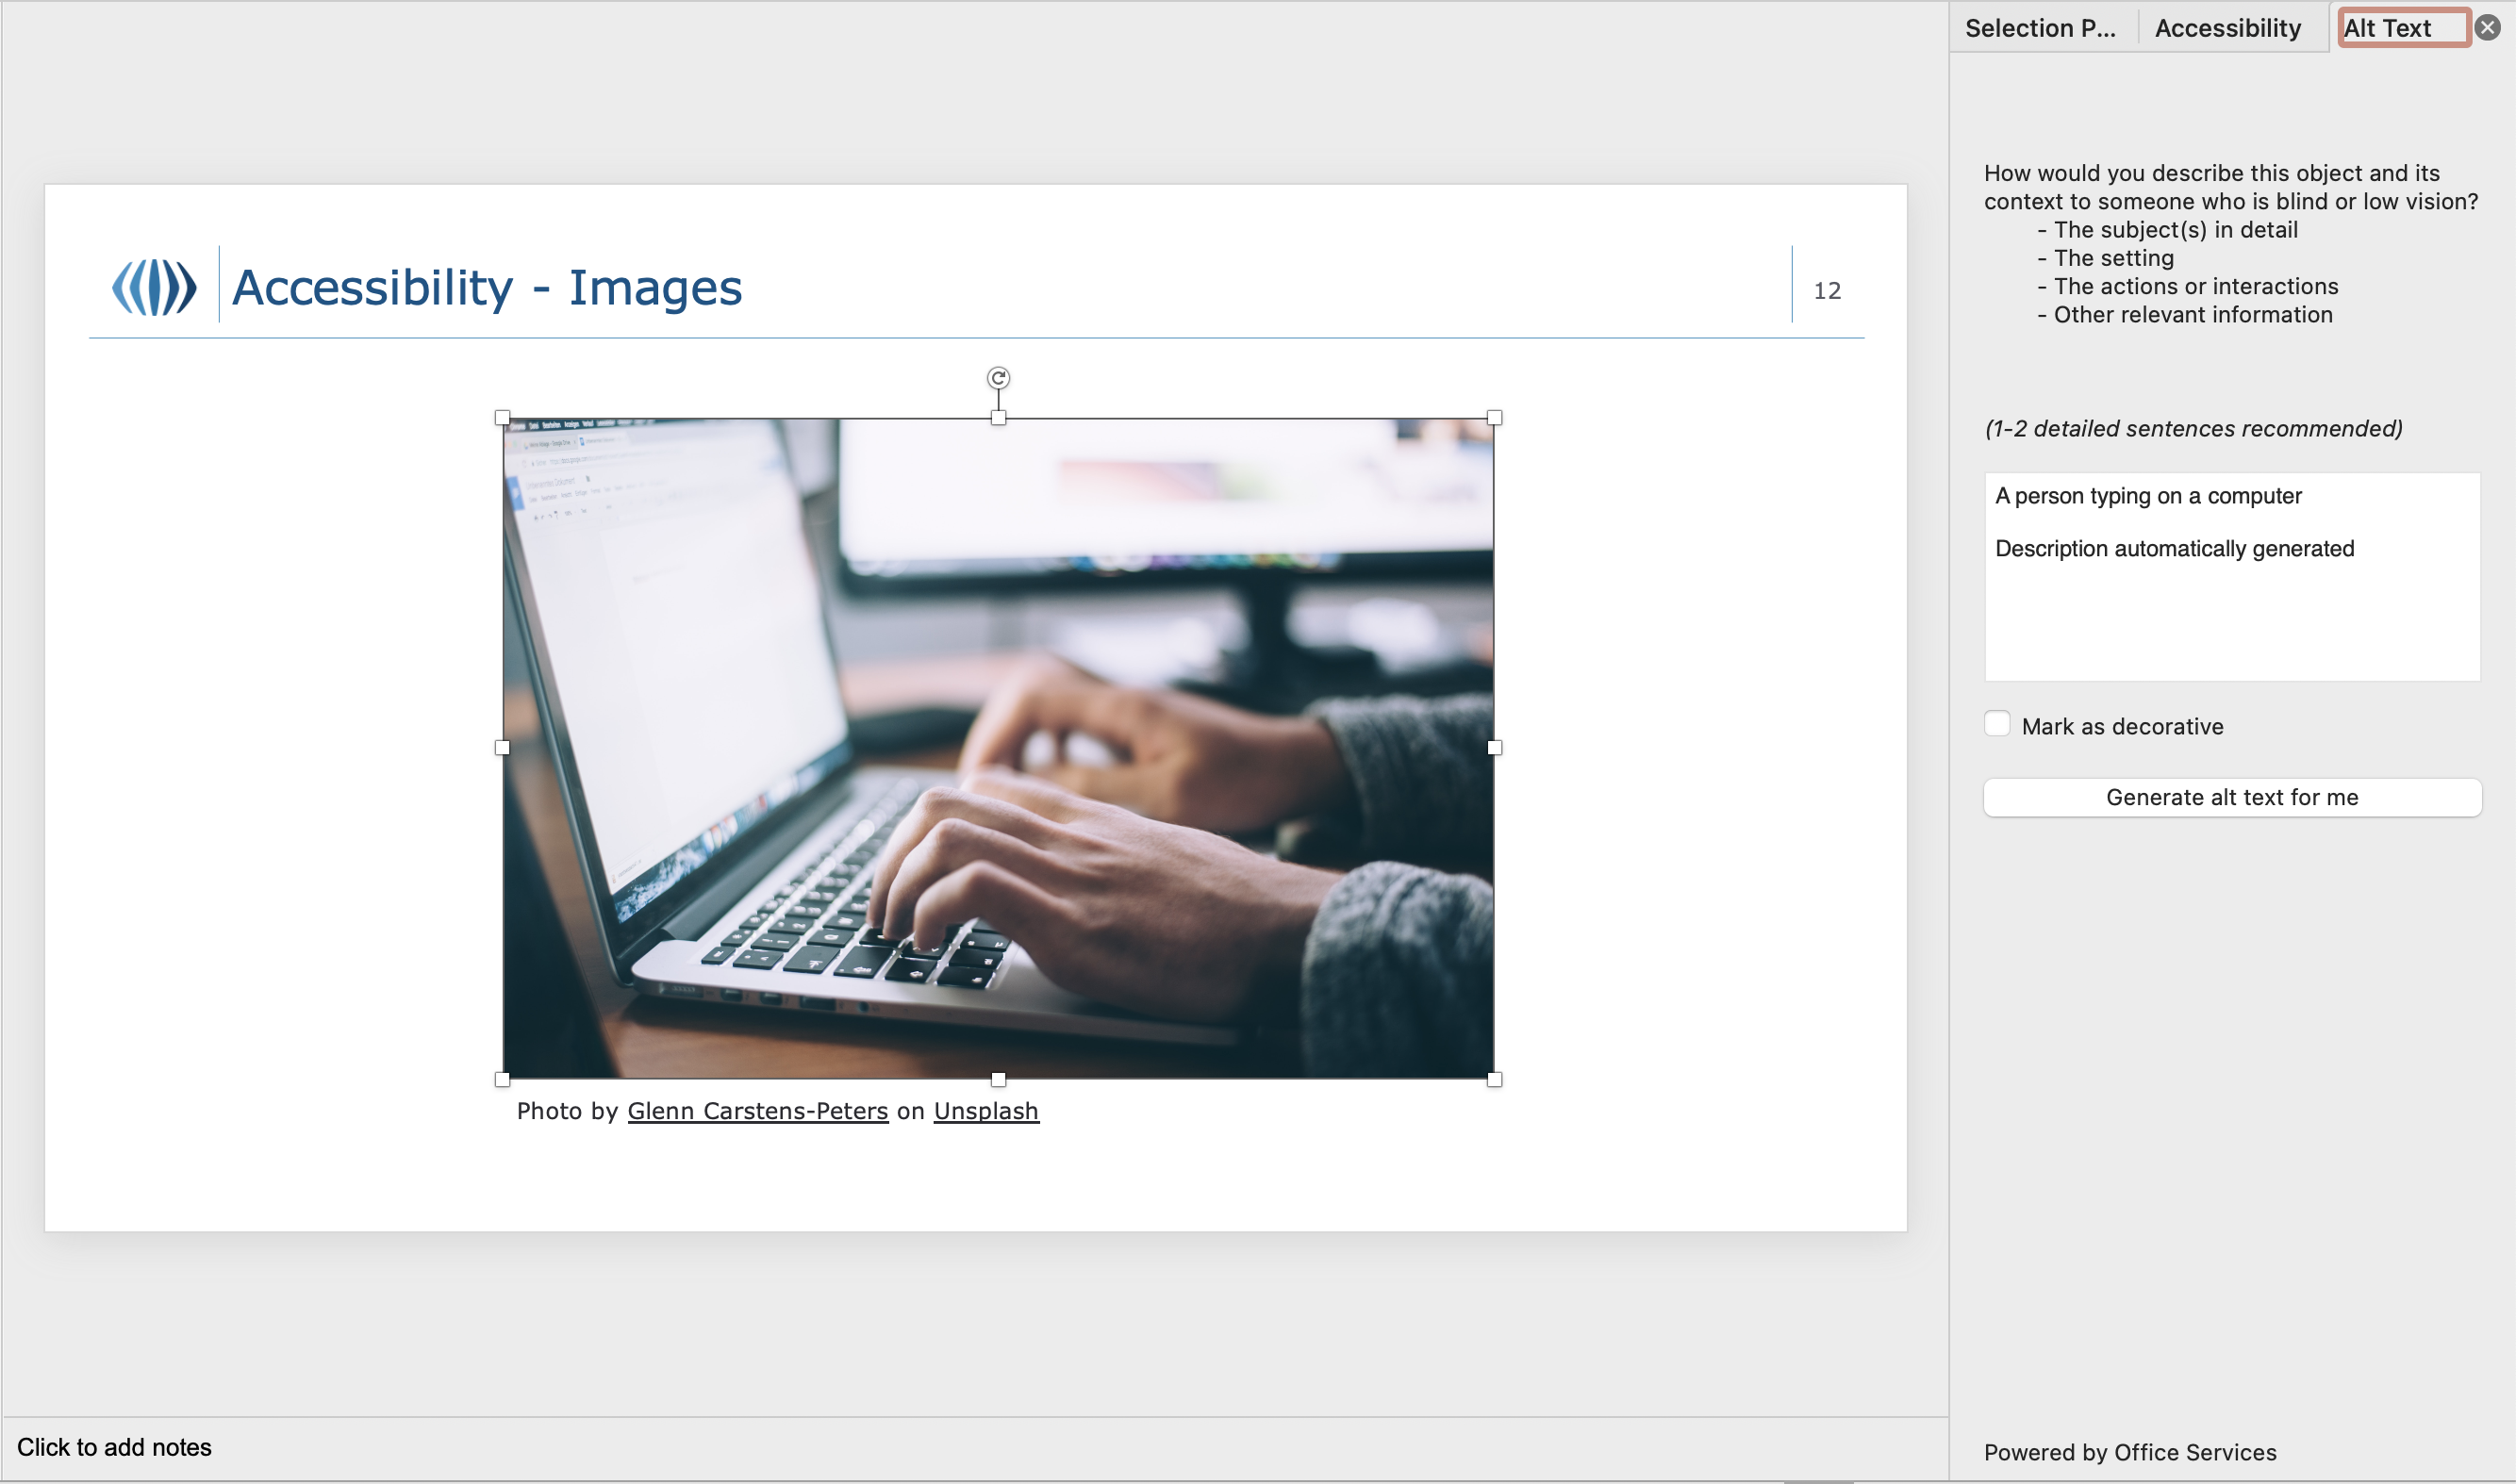Click the Selection Pane tab

[2039, 25]
